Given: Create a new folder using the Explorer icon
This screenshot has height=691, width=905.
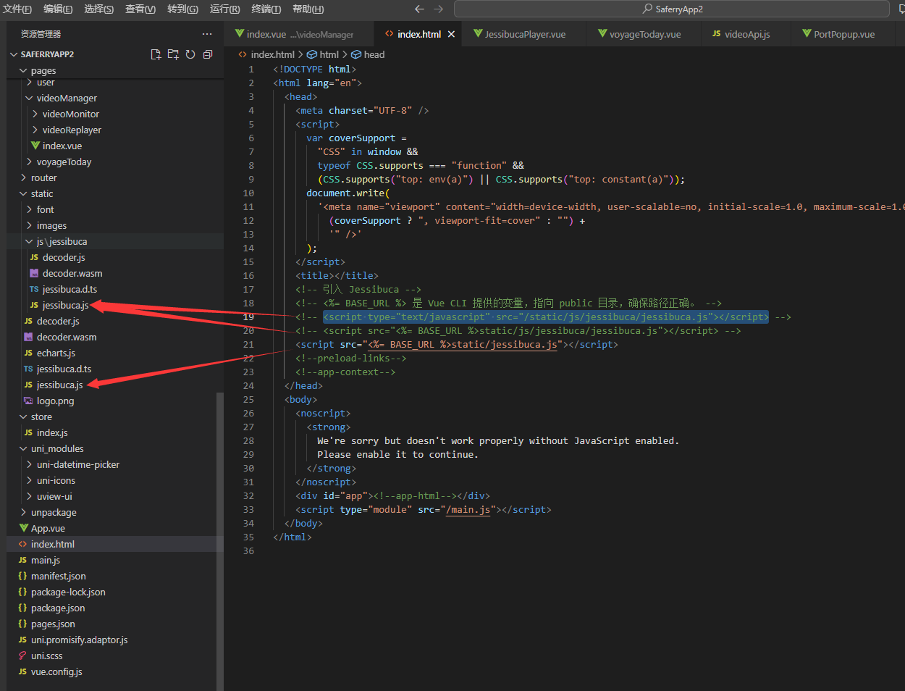Looking at the screenshot, I should click(172, 54).
